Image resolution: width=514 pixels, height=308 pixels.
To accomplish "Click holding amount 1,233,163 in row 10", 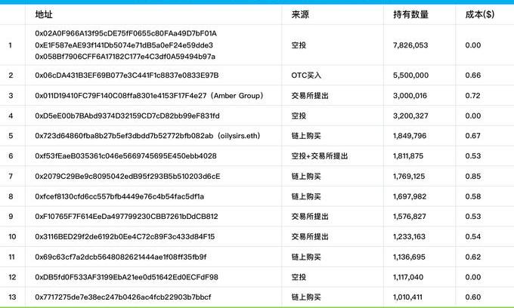I will tap(410, 236).
